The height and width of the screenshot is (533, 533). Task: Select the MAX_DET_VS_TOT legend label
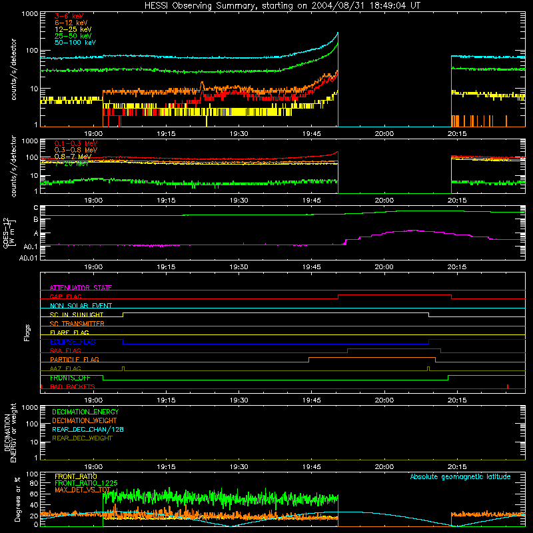[x=83, y=490]
